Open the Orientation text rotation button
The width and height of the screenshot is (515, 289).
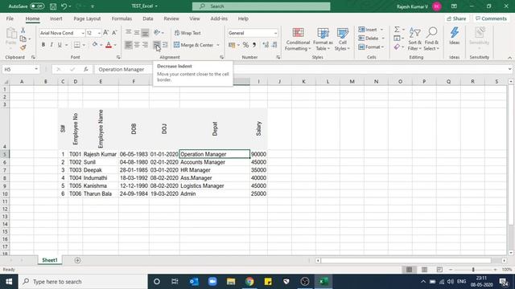[x=159, y=32]
